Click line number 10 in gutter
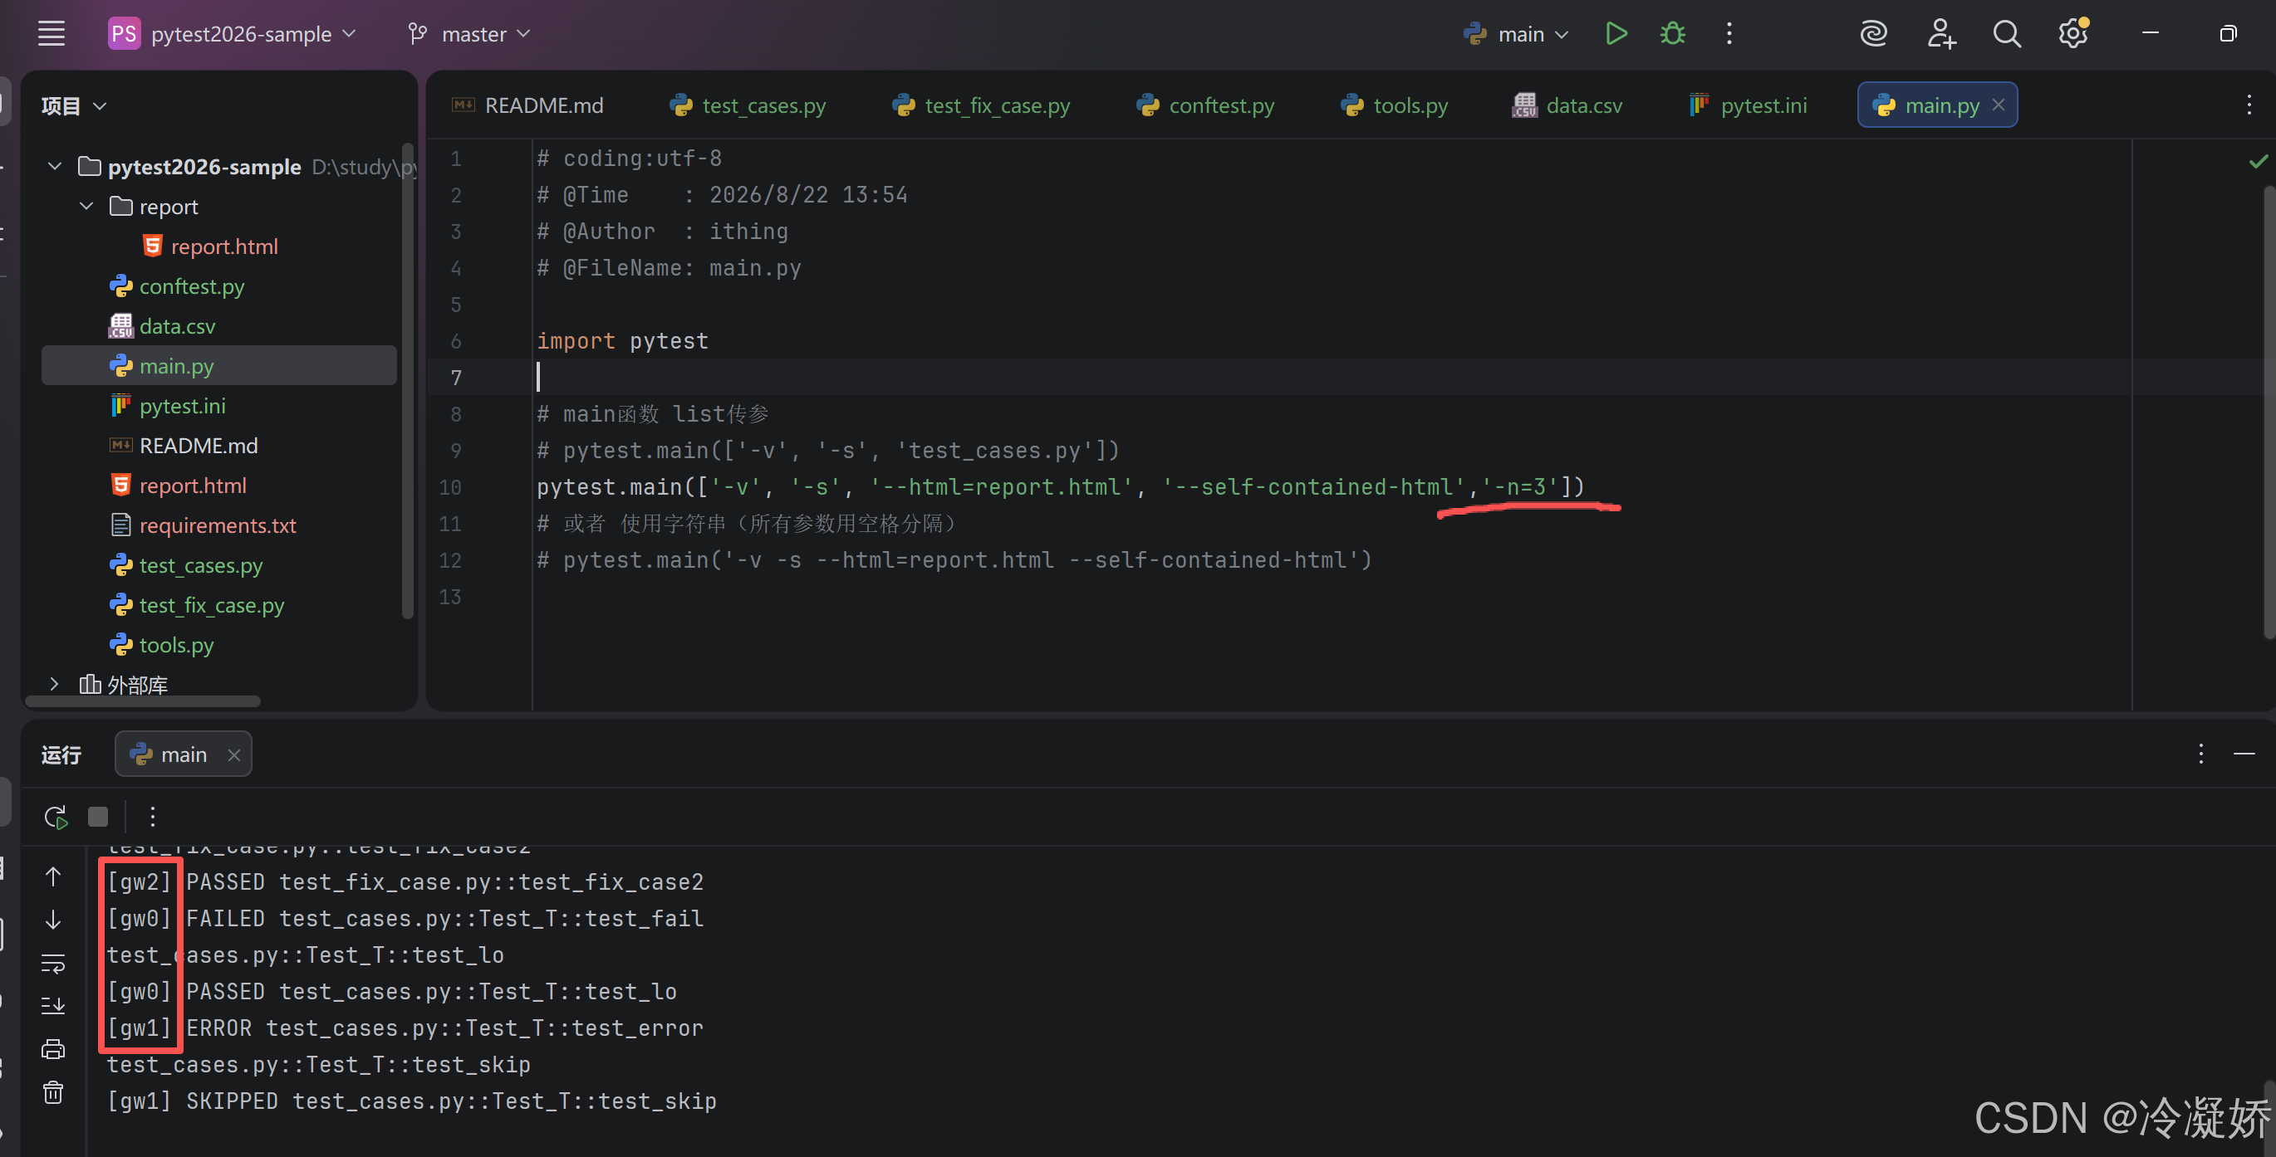 tap(450, 487)
